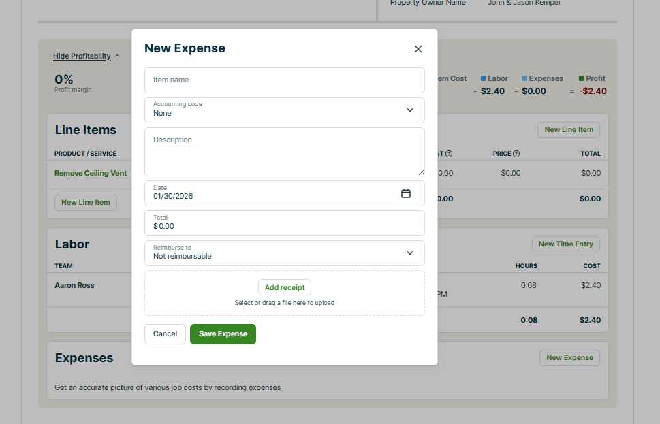Click the blue Labor legend swatch
The image size is (660, 424).
coord(484,79)
